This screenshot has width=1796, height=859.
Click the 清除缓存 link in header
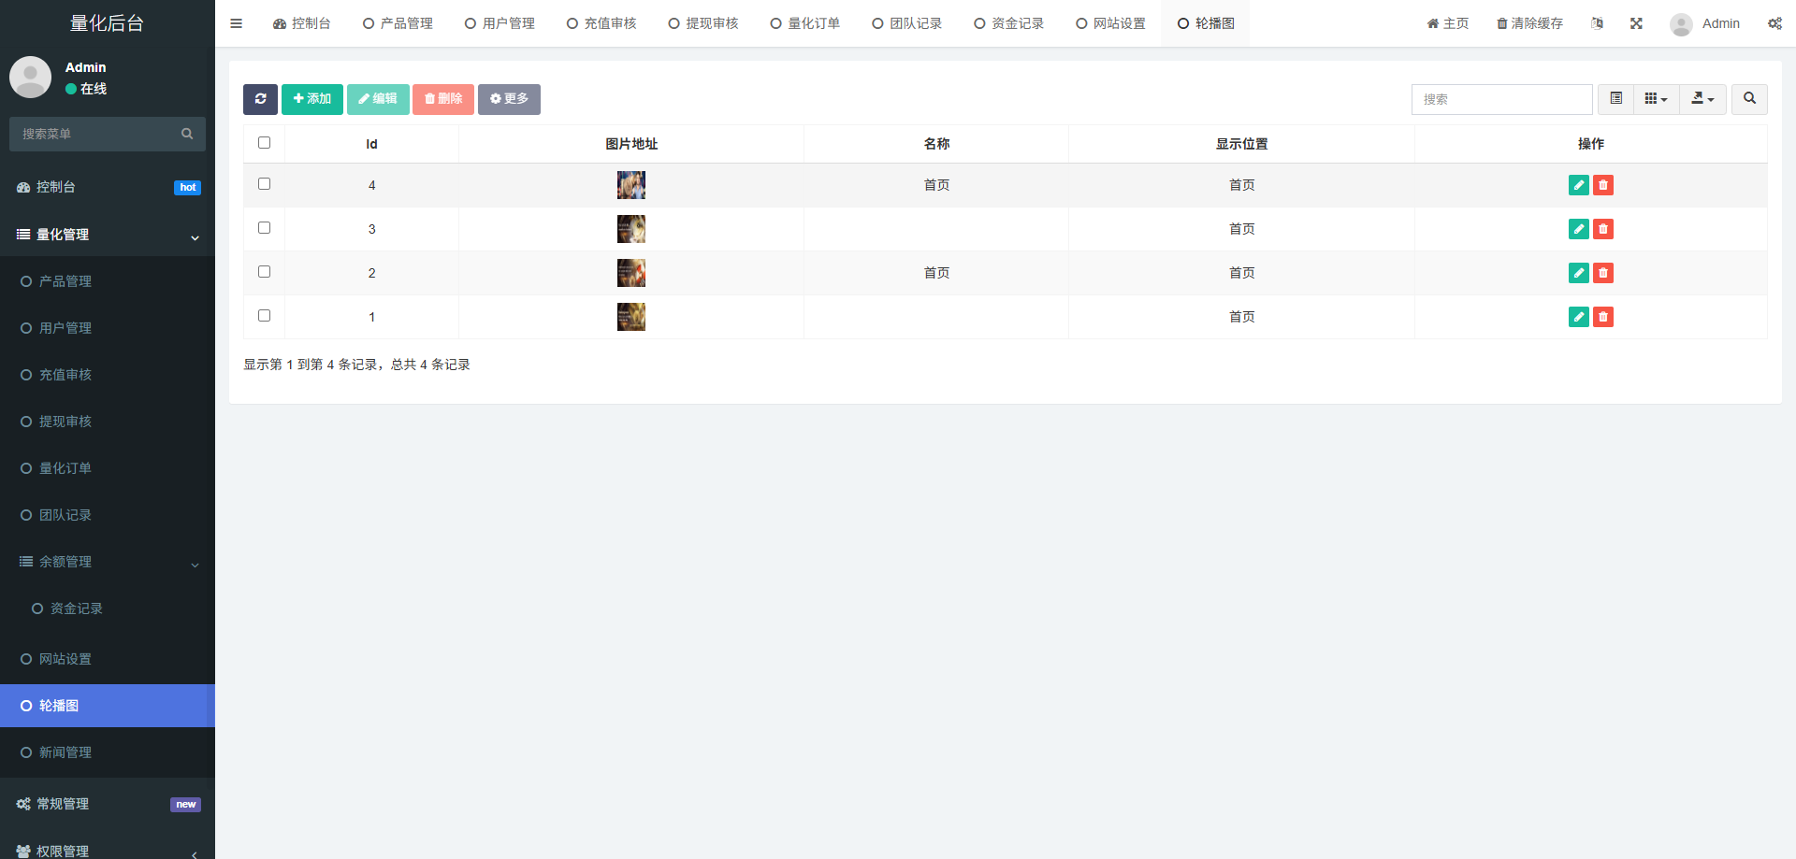(x=1529, y=23)
